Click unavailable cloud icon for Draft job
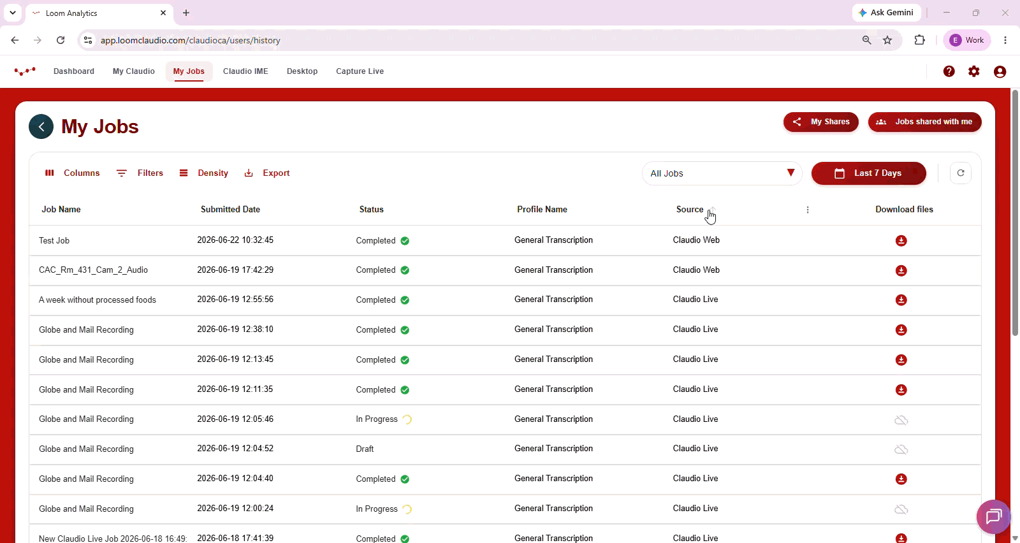The image size is (1020, 543). tap(901, 449)
